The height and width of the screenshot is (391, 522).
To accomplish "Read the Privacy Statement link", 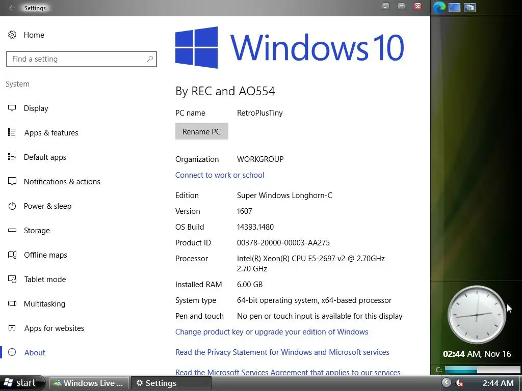I will point(282,352).
